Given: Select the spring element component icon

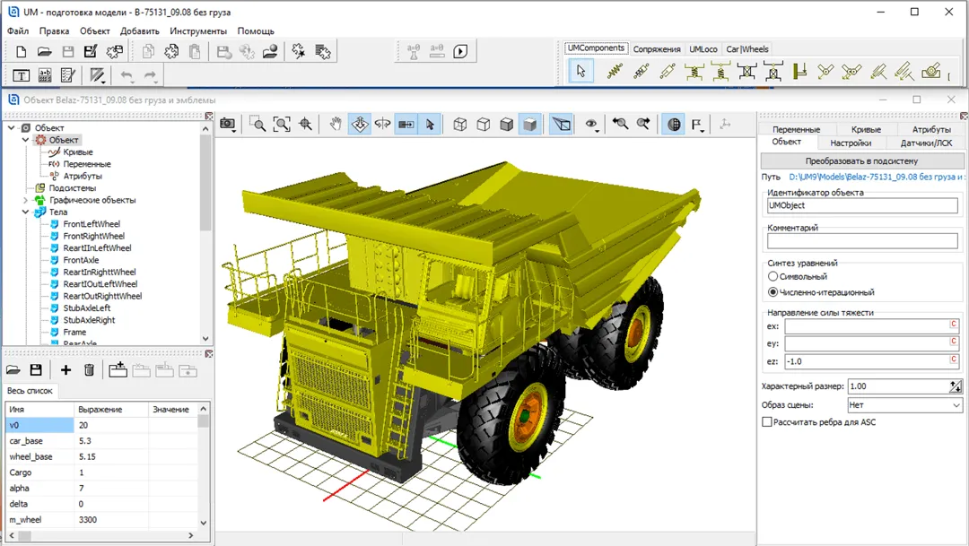Looking at the screenshot, I should [615, 72].
